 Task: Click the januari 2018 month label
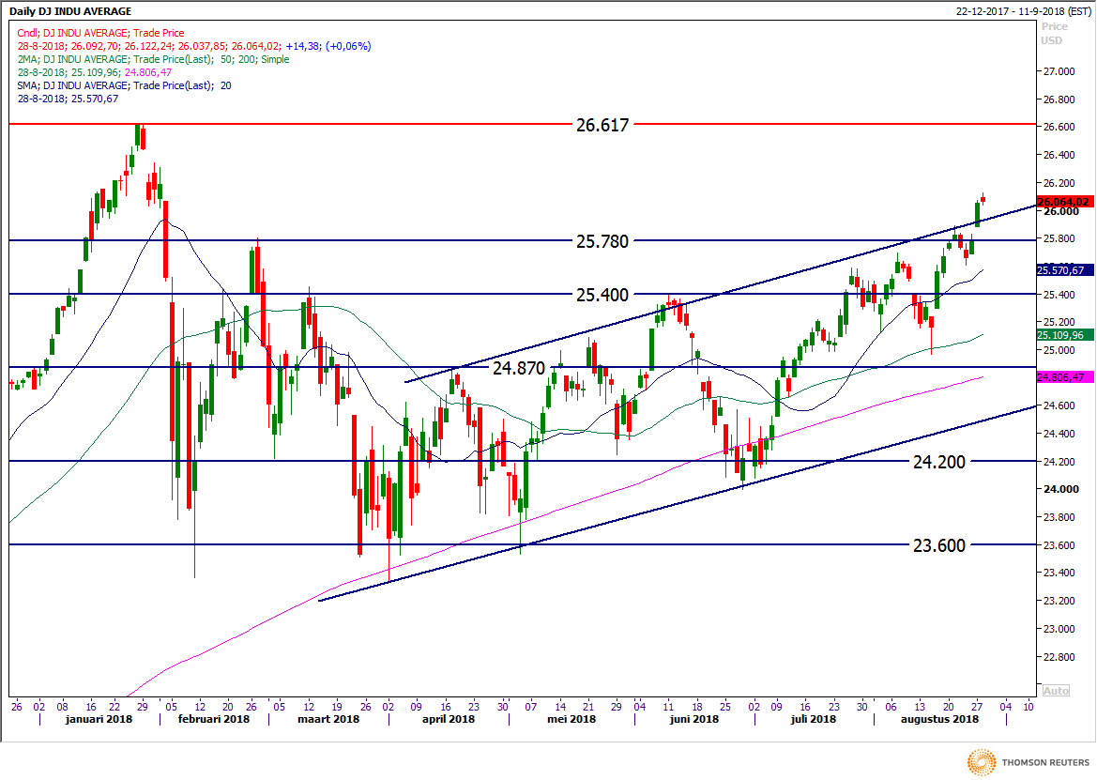point(99,719)
